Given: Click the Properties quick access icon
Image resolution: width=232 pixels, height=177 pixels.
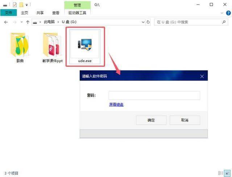Looking at the screenshot, I should coord(14,5).
